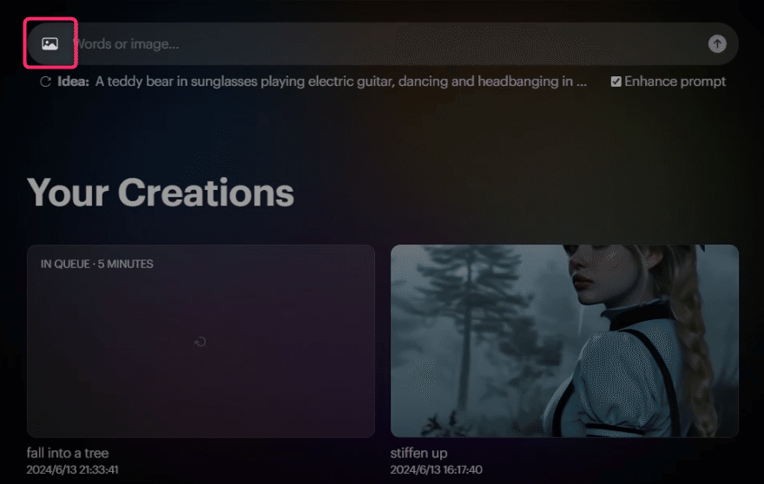Click the fall into a tree title

click(x=68, y=453)
